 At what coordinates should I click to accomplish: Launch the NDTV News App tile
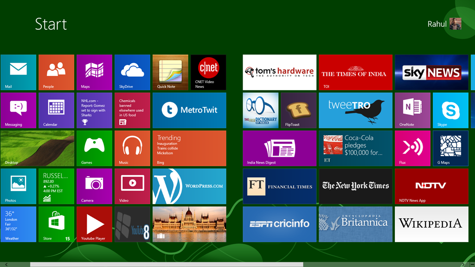click(432, 186)
